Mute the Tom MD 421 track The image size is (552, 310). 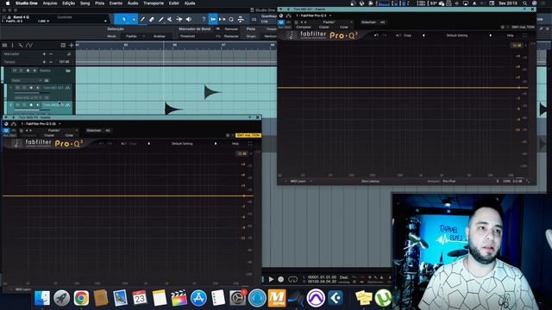[x=17, y=88]
